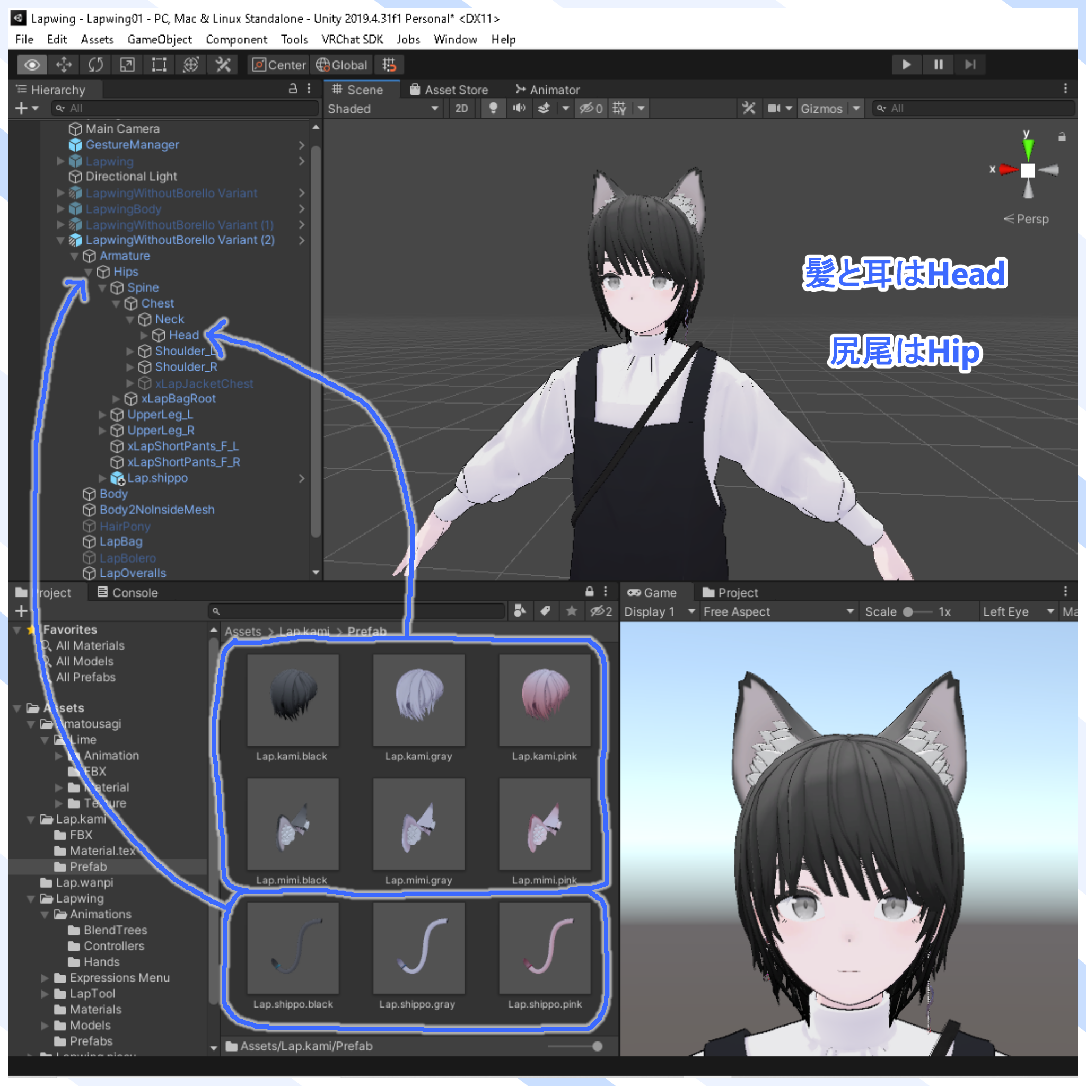Select the Scale tool
This screenshot has height=1086, width=1086.
coord(127,65)
